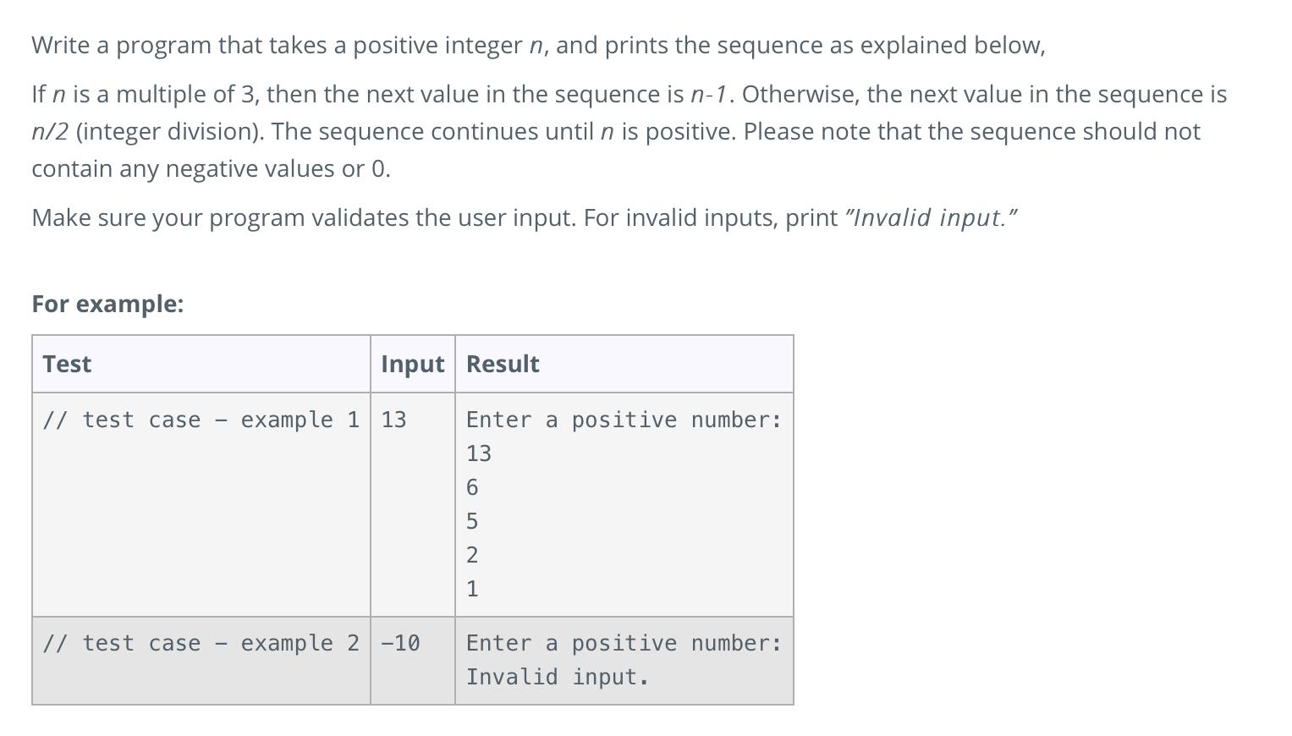Click output value 1 in example 1 result
The image size is (1292, 736).
tap(472, 589)
